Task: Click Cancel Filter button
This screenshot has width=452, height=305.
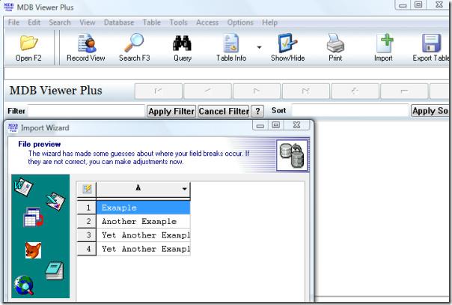Action: pyautogui.click(x=224, y=112)
